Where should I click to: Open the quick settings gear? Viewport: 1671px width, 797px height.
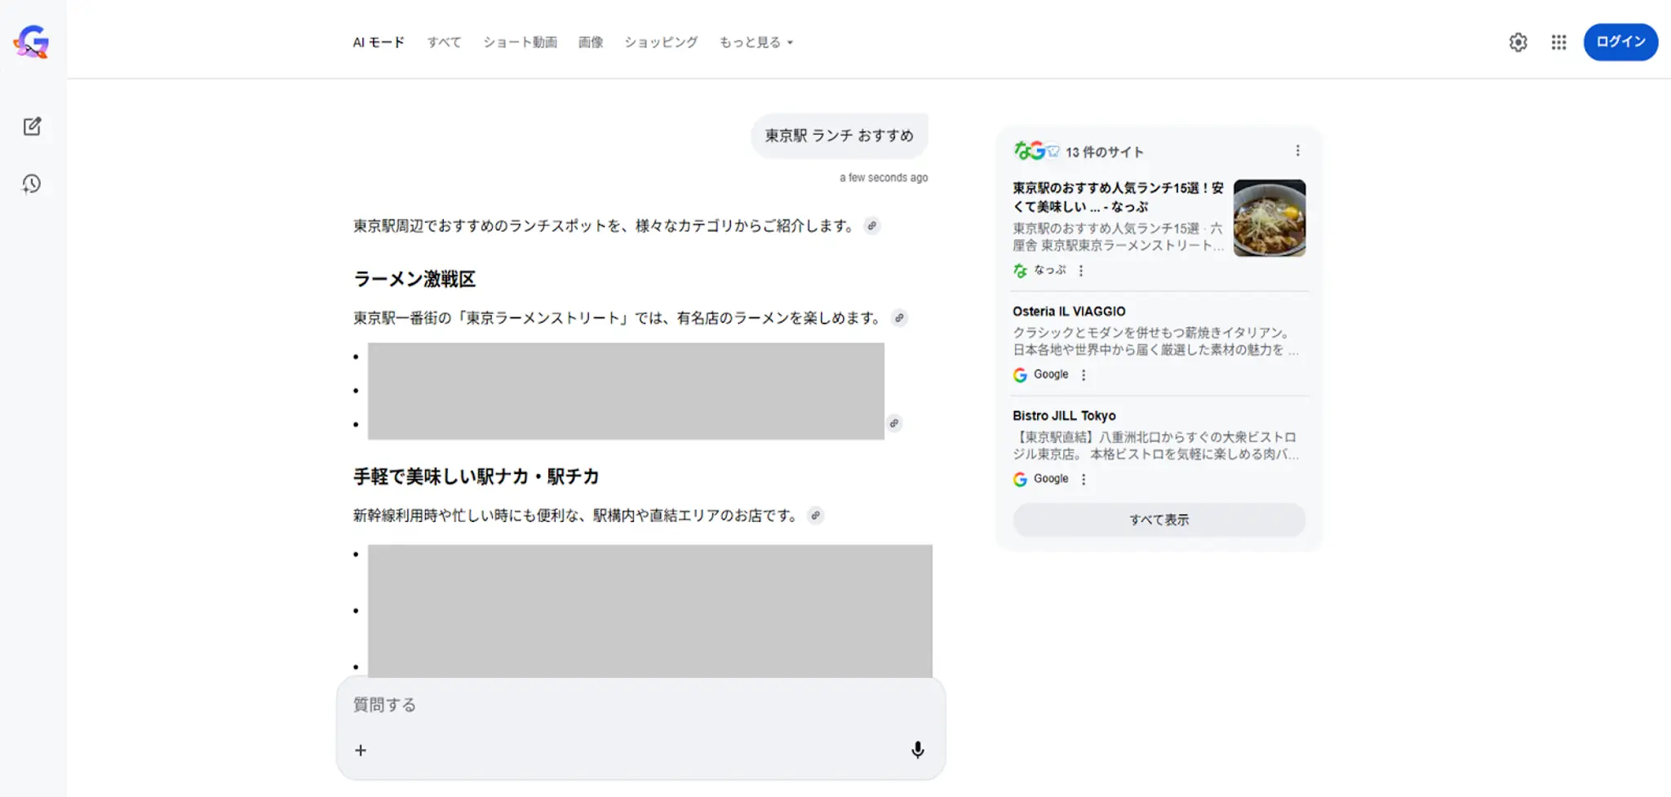click(1518, 42)
